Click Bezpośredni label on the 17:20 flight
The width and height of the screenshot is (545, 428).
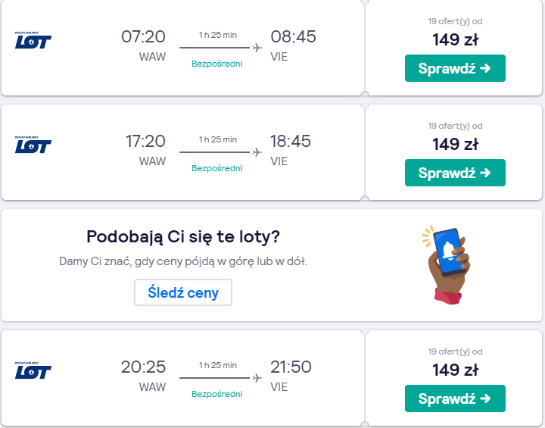click(x=217, y=168)
